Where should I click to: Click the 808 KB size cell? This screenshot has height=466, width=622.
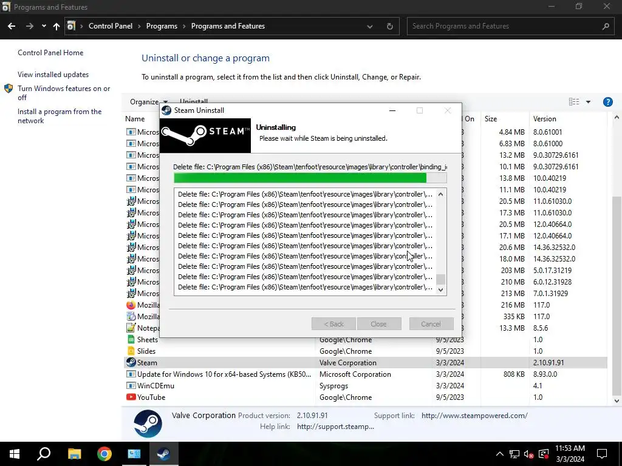pyautogui.click(x=514, y=374)
